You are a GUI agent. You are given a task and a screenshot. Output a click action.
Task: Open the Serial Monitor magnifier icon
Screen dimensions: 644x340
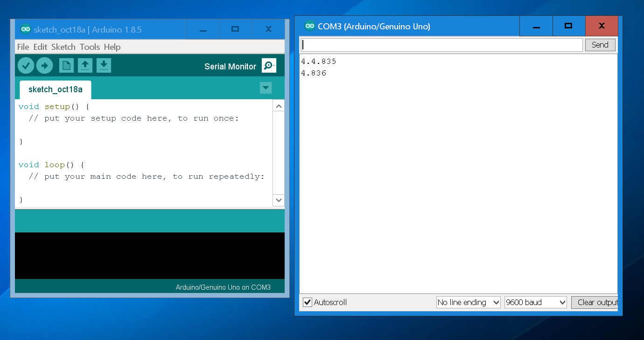[x=269, y=66]
